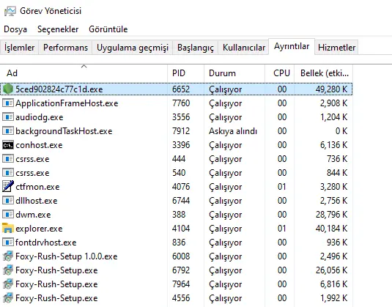This screenshot has height=307, width=392.
Task: Open the Dosya menu
Action: coord(15,29)
